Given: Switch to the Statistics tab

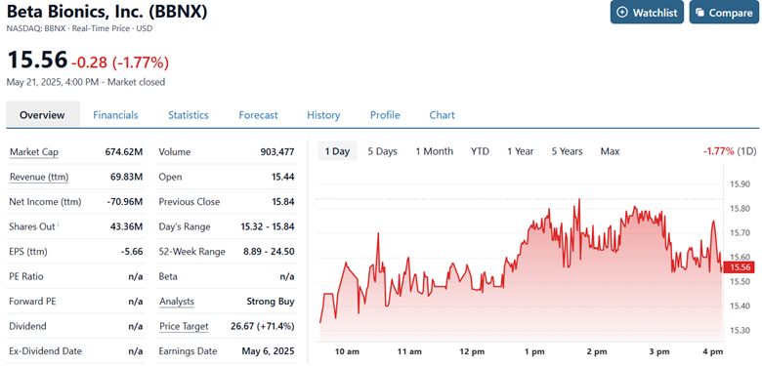Looking at the screenshot, I should point(189,115).
